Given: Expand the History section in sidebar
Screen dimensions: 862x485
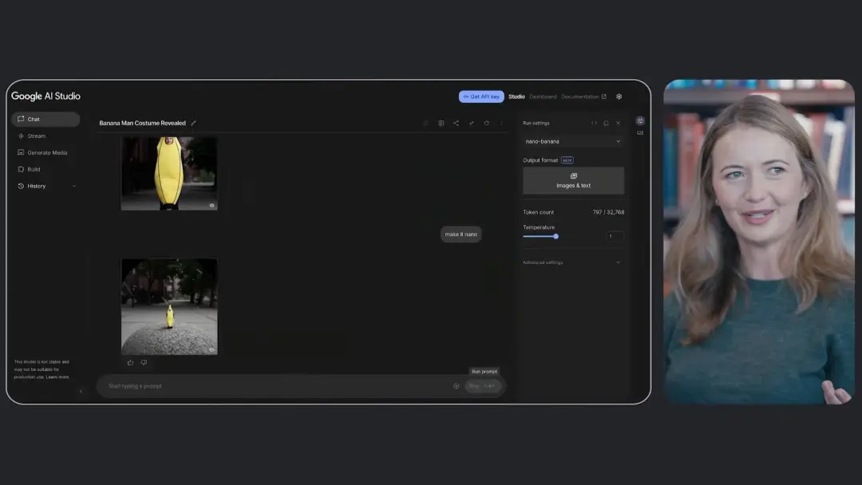Looking at the screenshot, I should [46, 186].
